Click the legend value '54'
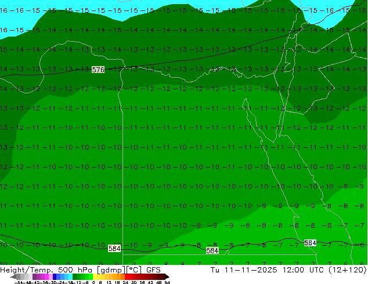 (x=167, y=283)
